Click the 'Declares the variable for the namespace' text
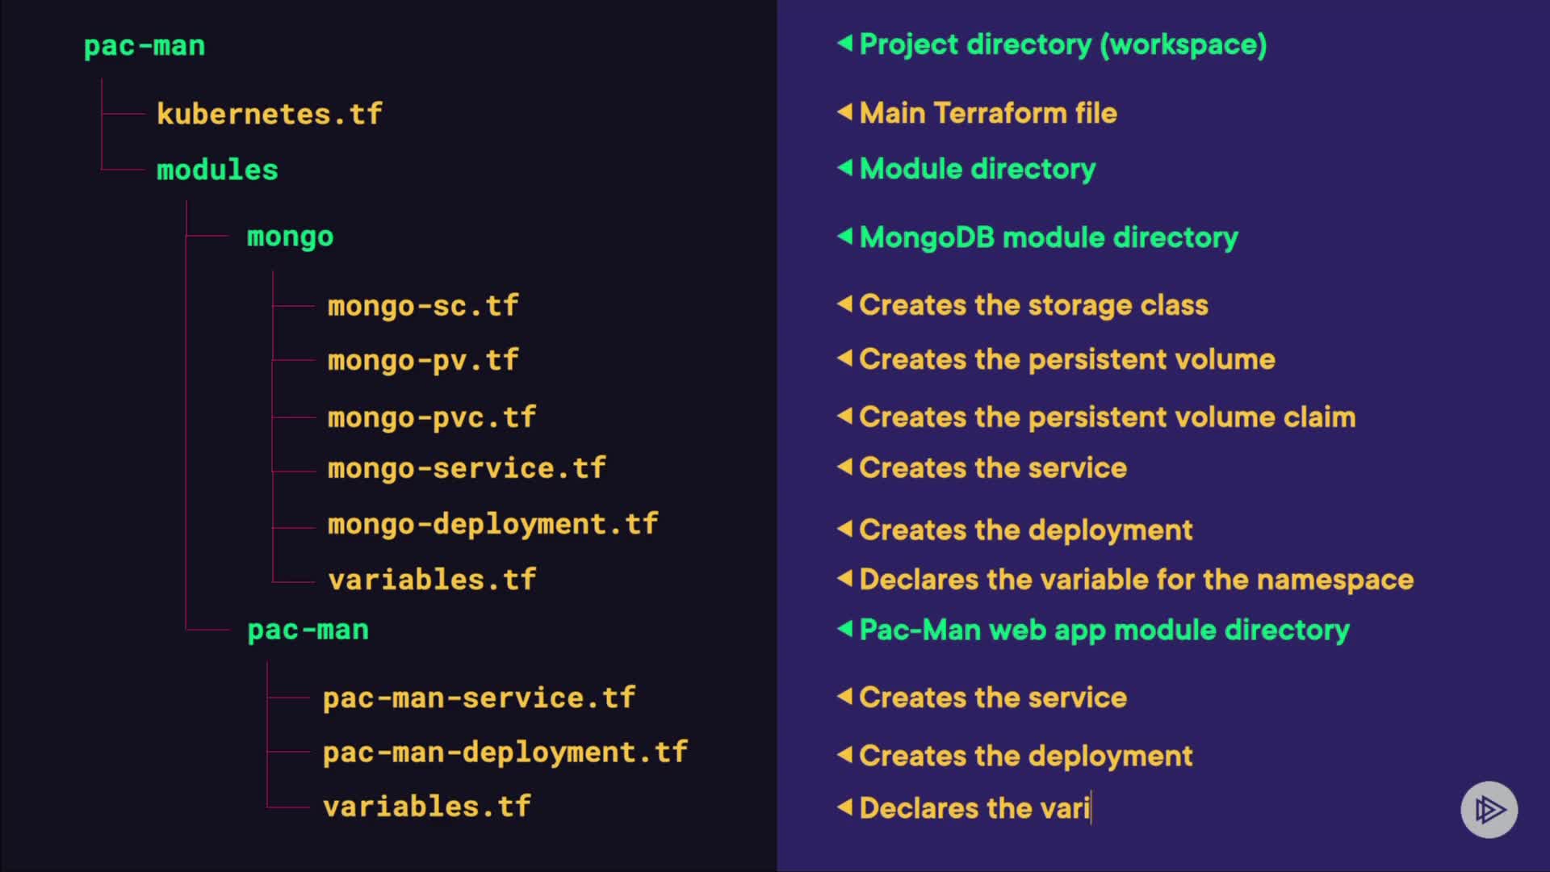The width and height of the screenshot is (1550, 872). [1136, 580]
